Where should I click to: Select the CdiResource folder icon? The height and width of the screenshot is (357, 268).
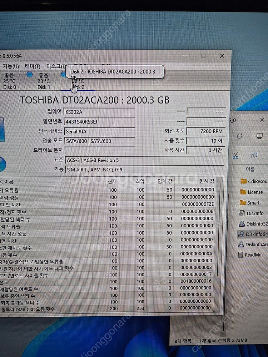tap(244, 181)
